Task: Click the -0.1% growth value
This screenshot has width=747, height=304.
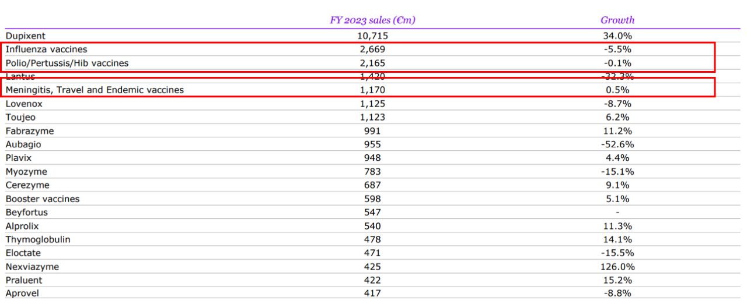Action: tap(617, 63)
